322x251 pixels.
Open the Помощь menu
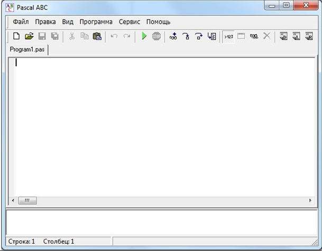tap(158, 22)
